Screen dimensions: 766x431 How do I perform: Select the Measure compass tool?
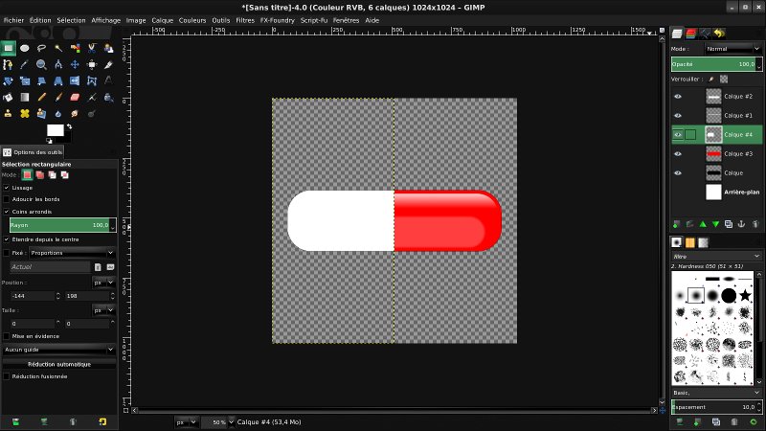coord(58,64)
